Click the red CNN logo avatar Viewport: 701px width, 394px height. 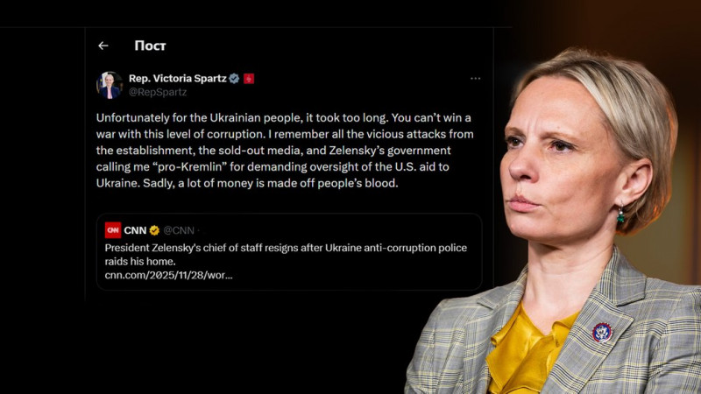(x=113, y=230)
